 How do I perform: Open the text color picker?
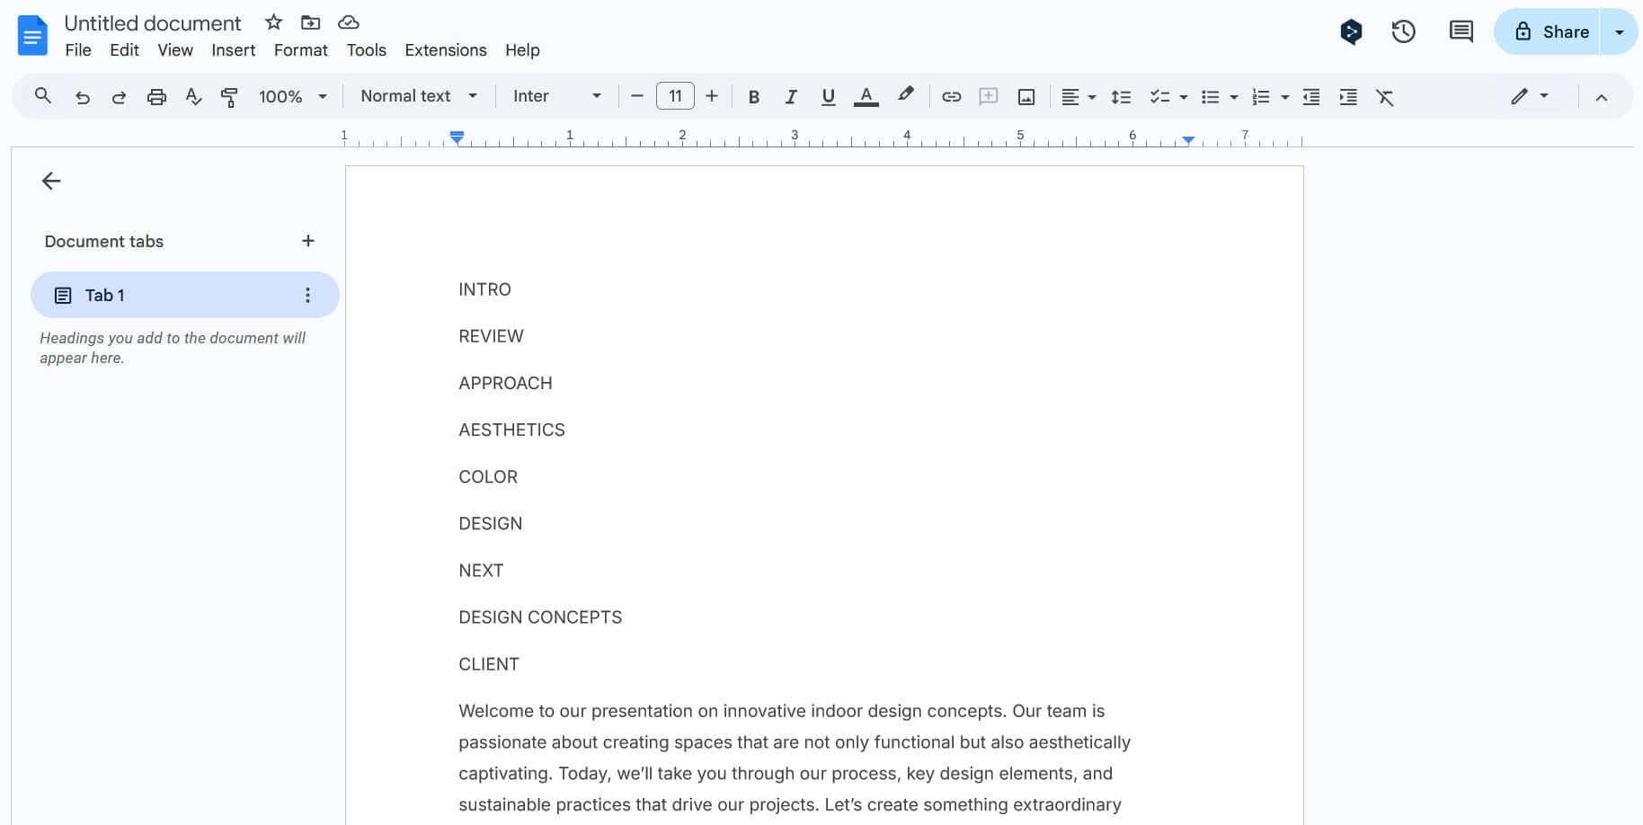[866, 96]
